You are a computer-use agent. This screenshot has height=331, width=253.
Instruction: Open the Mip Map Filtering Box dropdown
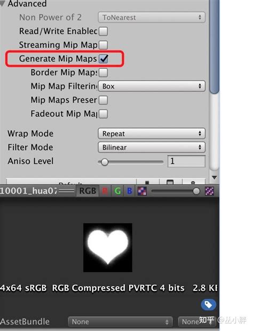click(x=152, y=86)
